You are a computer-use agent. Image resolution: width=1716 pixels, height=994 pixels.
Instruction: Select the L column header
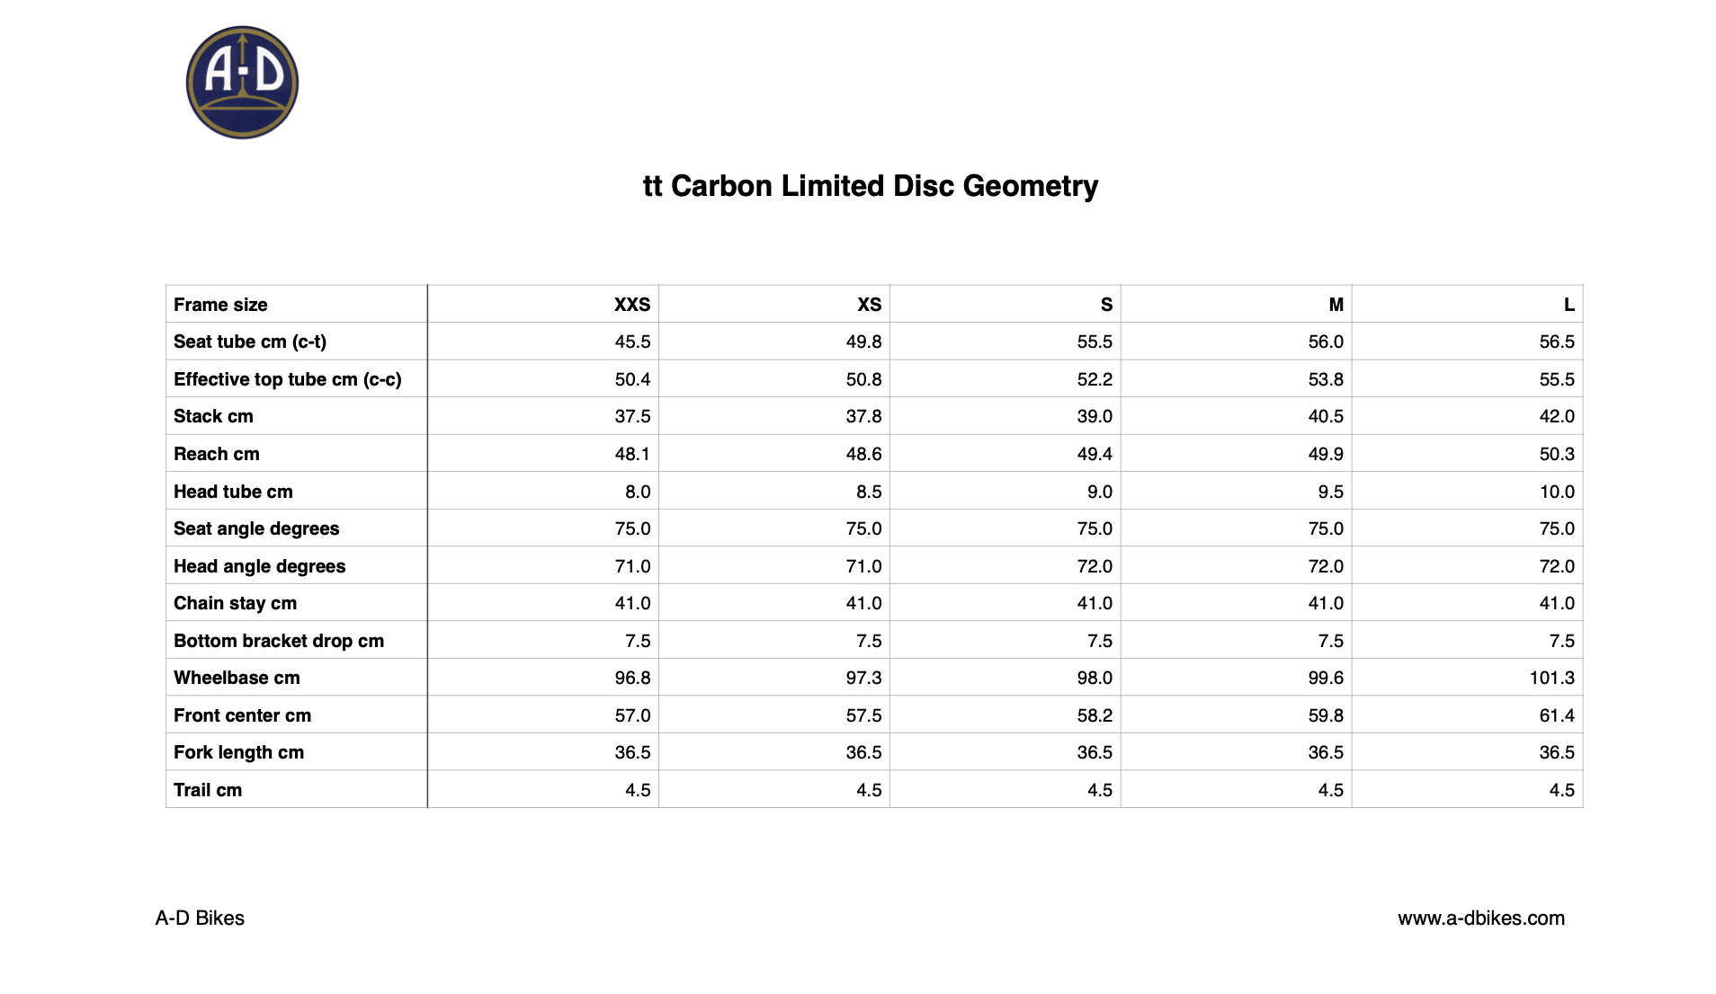(1569, 305)
